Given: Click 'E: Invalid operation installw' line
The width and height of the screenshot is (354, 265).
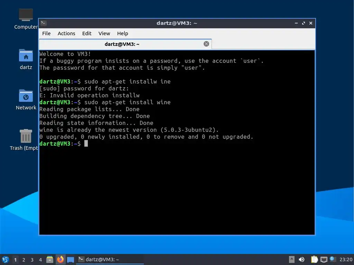Looking at the screenshot, I should (x=90, y=95).
